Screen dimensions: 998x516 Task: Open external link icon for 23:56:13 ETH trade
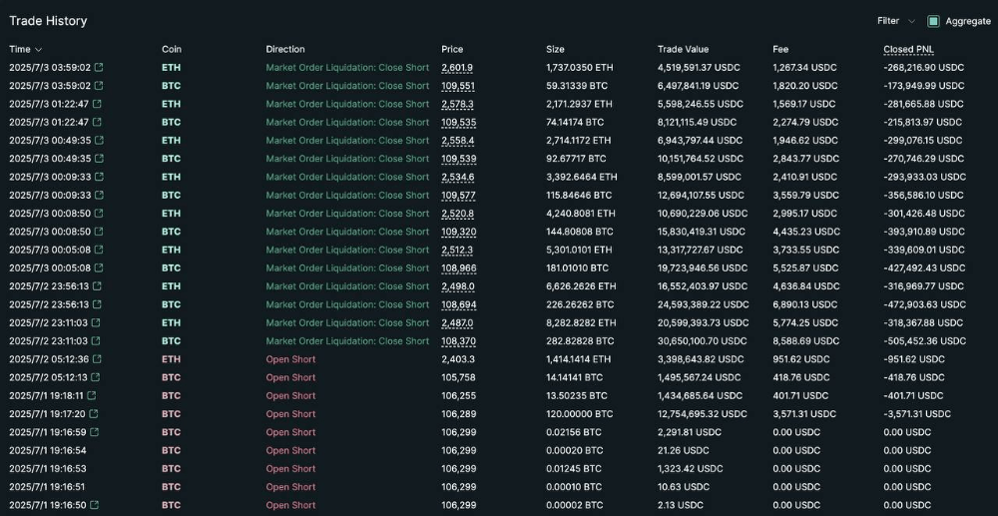[x=97, y=286]
